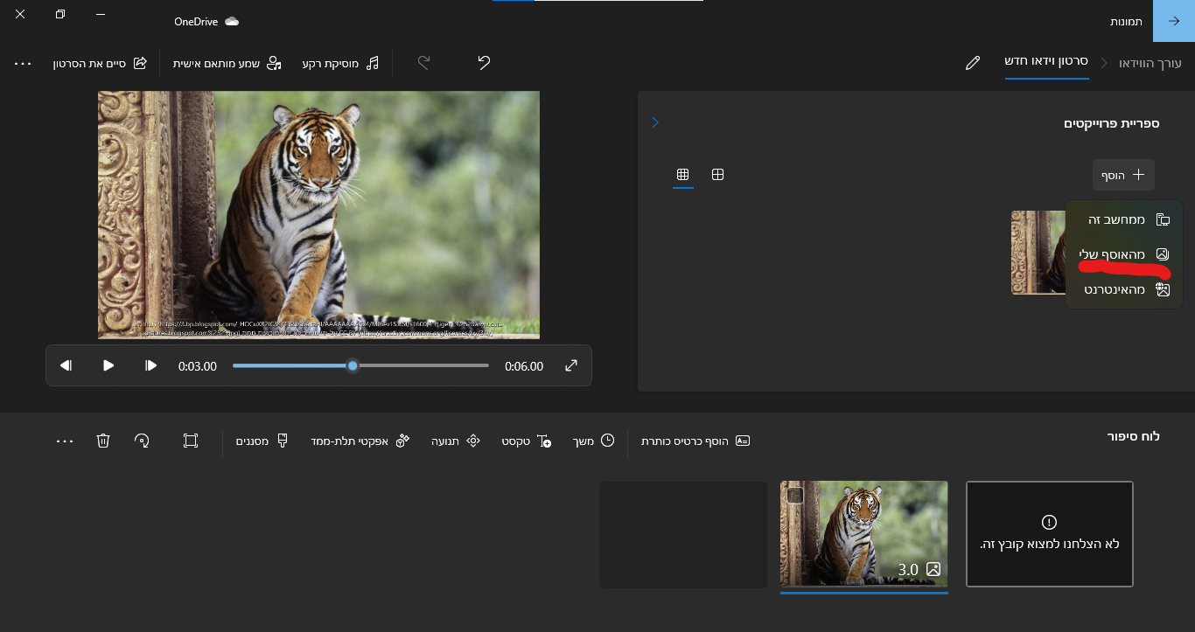Screen dimensions: 1195x632
Task: Rotate the selected clip
Action: coord(143,441)
